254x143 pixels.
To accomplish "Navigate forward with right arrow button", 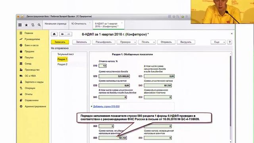I will click(69, 34).
